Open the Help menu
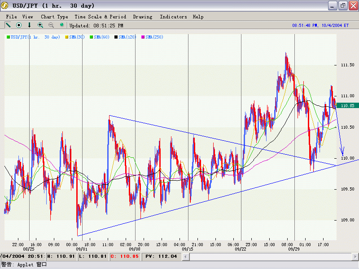The image size is (359, 269). 198,17
